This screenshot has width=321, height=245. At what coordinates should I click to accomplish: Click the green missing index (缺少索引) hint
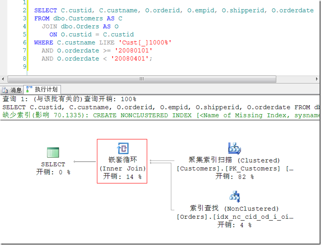click(x=161, y=115)
